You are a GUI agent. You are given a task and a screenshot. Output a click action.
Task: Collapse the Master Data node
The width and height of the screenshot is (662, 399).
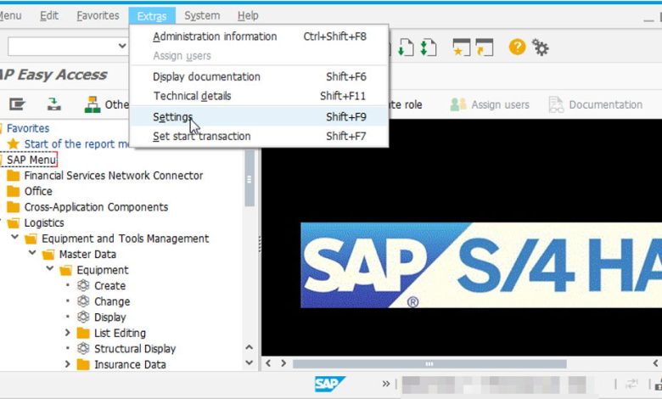32,253
